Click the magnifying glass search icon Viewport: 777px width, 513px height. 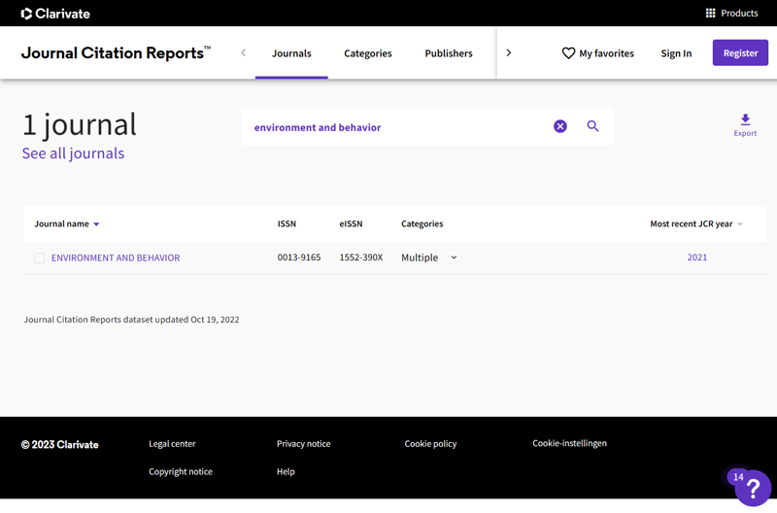click(592, 126)
